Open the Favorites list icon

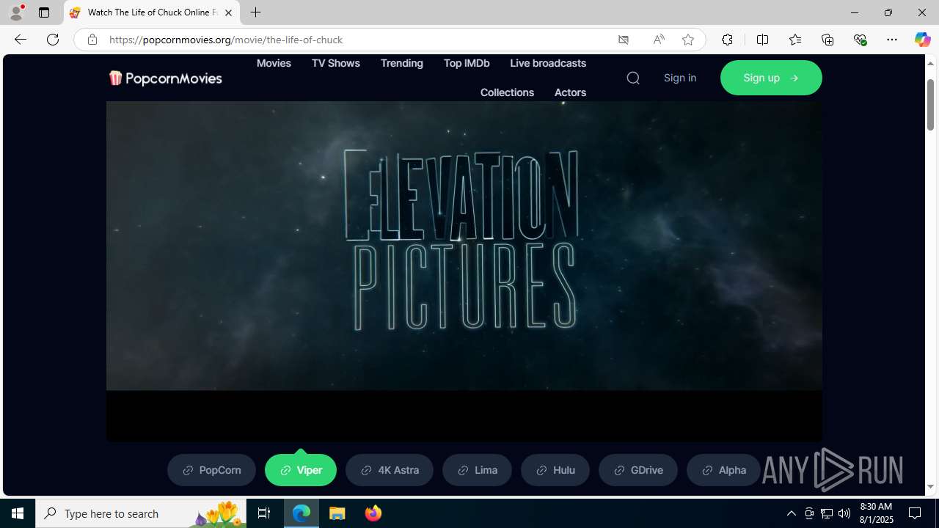click(795, 40)
